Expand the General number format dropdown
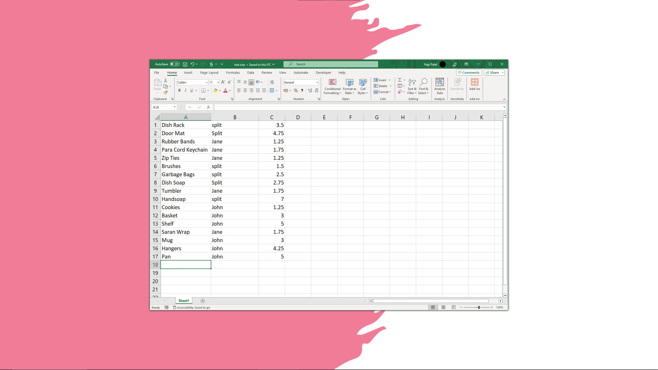 (317, 82)
